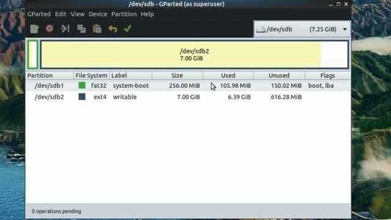Click the Delete partition red icon
Viewport: 391px width, 220px height.
(49, 29)
